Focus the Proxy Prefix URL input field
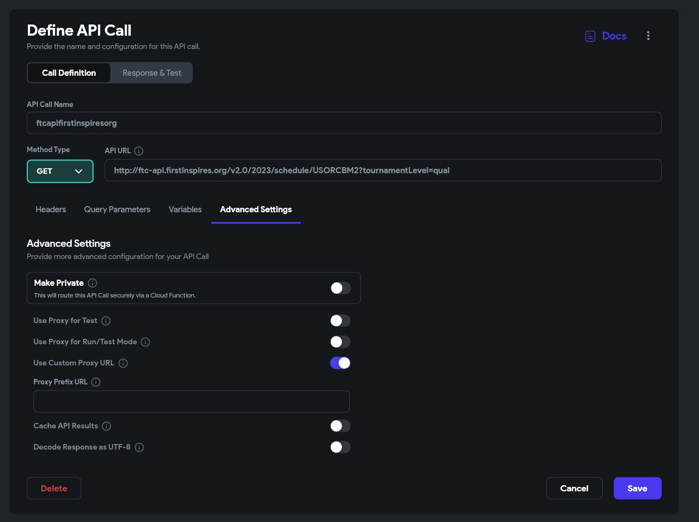The width and height of the screenshot is (699, 522). pyautogui.click(x=191, y=401)
